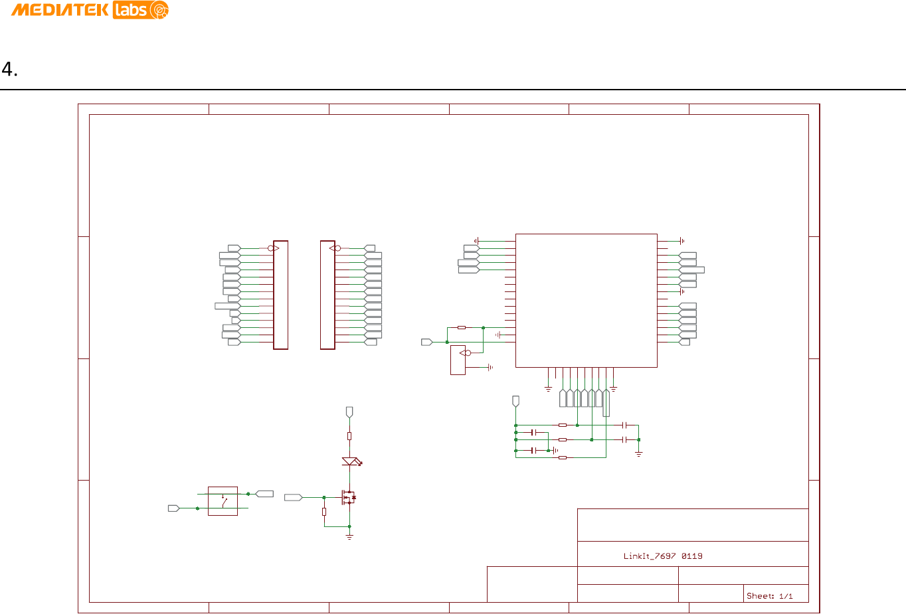Viewport: 906px width, 614px height.
Task: Click ground symbol right of capacitor network
Action: point(638,453)
